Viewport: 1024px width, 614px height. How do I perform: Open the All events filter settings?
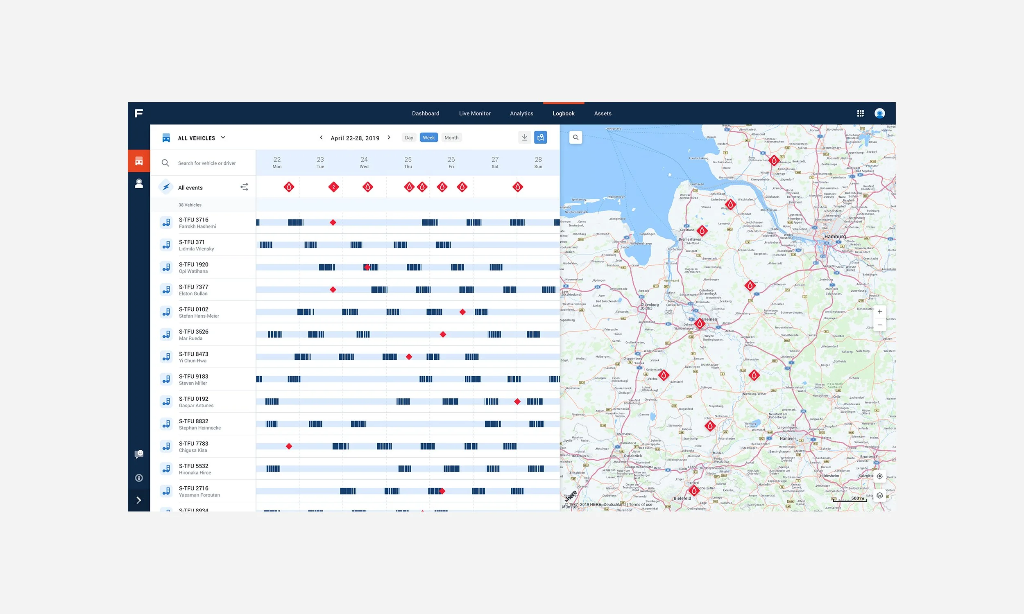point(244,187)
